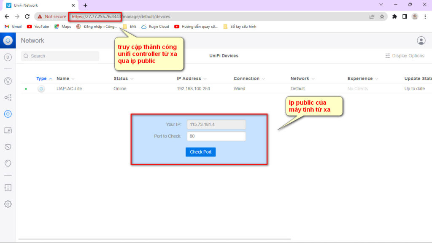Image resolution: width=432 pixels, height=243 pixels.
Task: Click the Port to Check field
Action: coord(216,136)
